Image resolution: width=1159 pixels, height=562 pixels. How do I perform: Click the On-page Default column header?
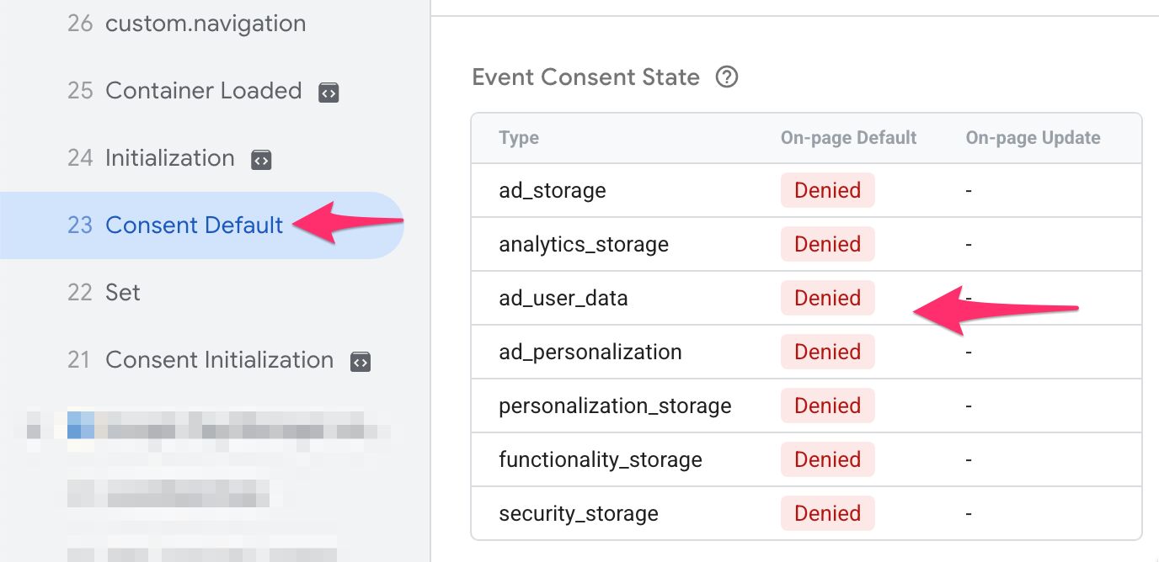click(848, 138)
